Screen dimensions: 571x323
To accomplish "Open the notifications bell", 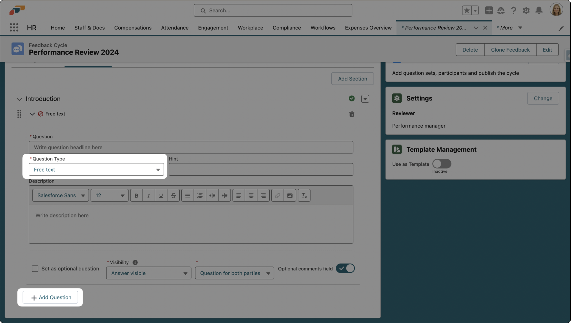I will pyautogui.click(x=539, y=11).
